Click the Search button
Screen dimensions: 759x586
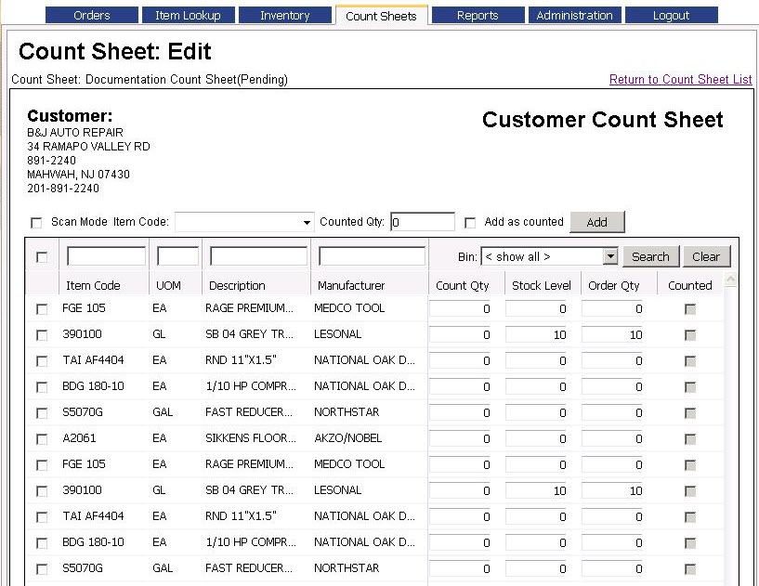650,257
